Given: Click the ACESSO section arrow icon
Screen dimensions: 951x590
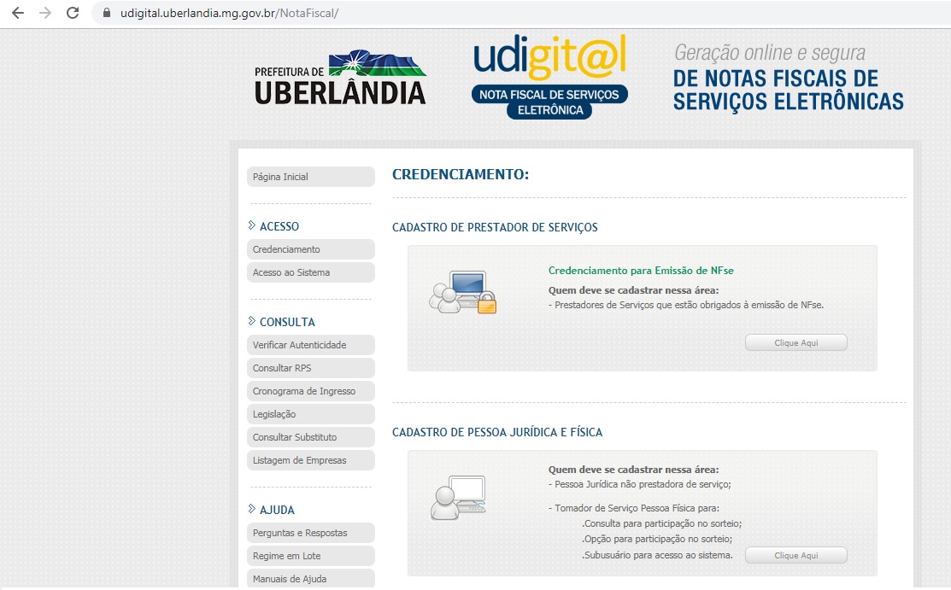Looking at the screenshot, I should [252, 225].
